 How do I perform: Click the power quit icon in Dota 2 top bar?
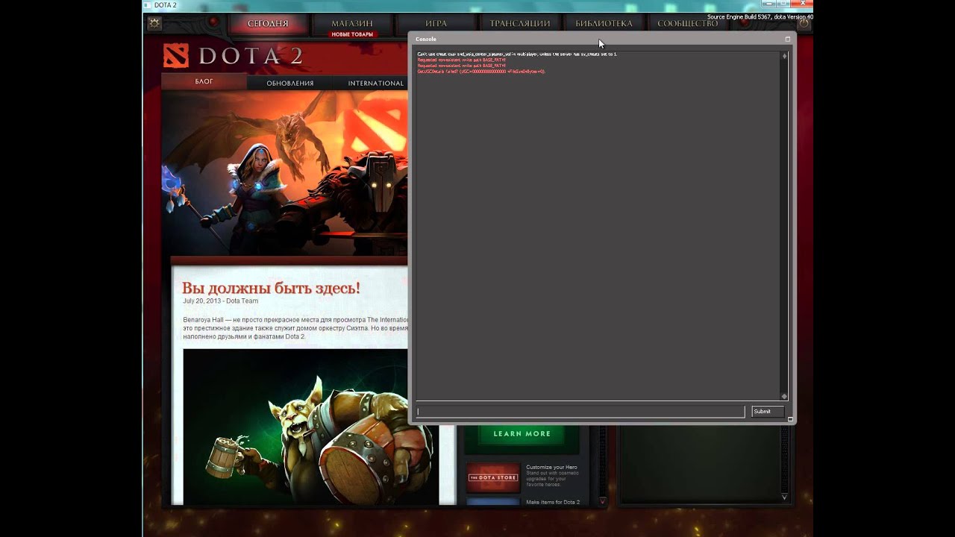click(803, 23)
